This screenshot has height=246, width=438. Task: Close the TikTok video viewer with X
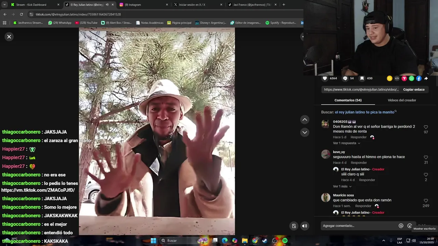click(x=9, y=37)
